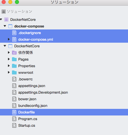Select the DockerNetCore project label
This screenshot has width=128, height=135.
tap(27, 46)
